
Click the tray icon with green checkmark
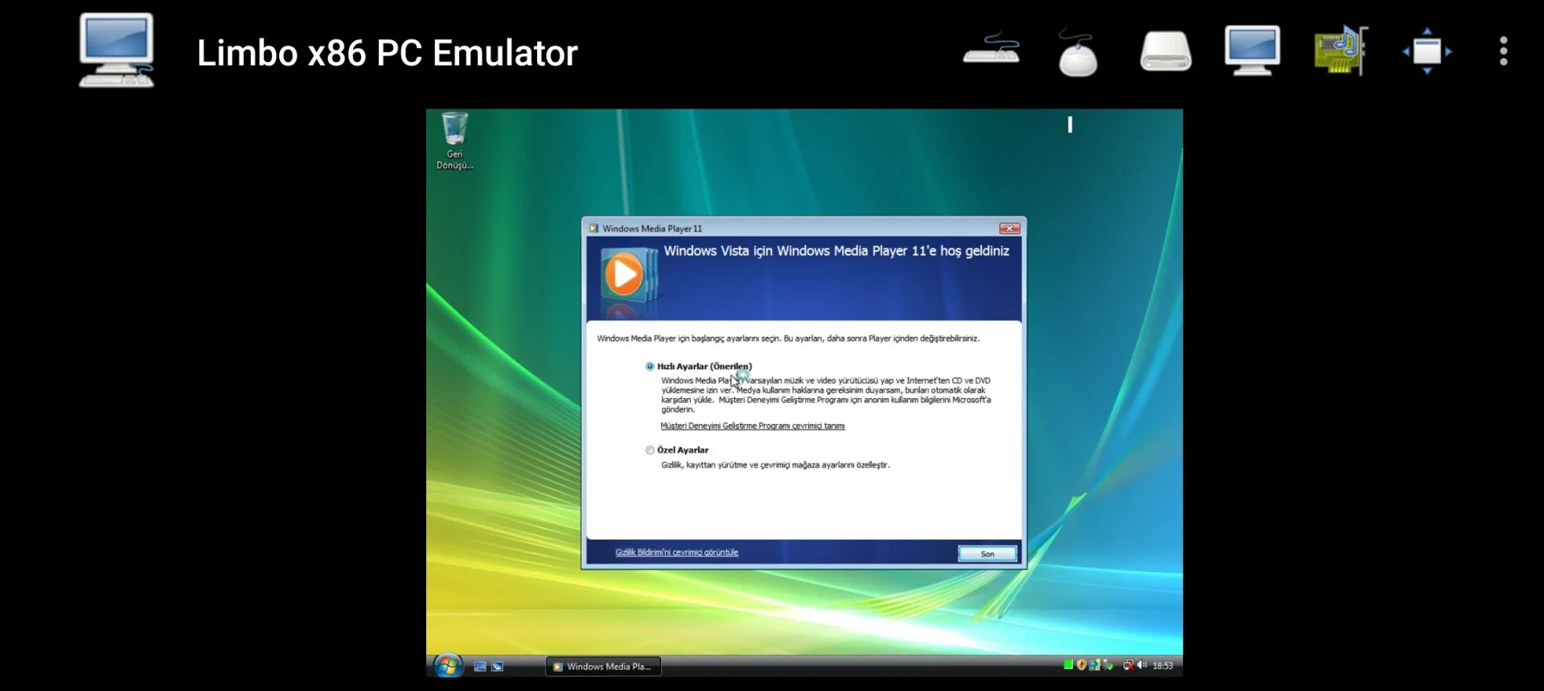(x=1108, y=664)
